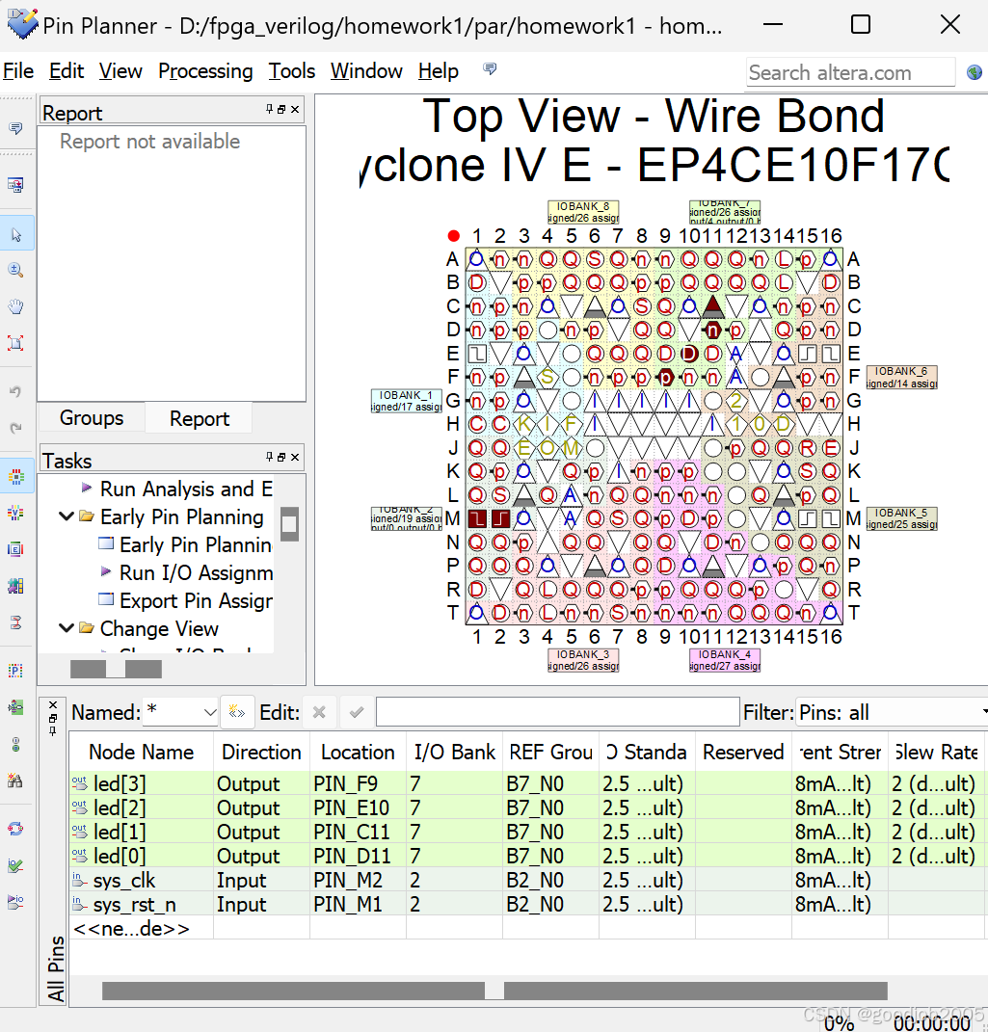Float the Tasks panel

(x=281, y=457)
